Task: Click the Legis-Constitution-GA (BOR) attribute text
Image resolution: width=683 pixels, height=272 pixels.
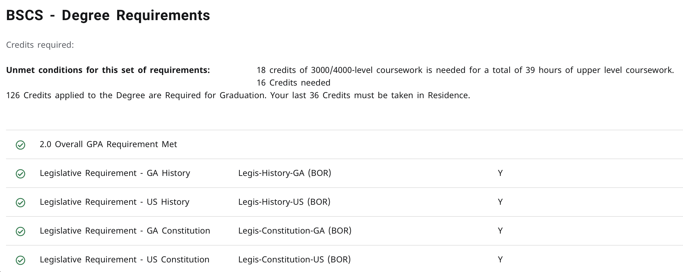Action: point(295,231)
